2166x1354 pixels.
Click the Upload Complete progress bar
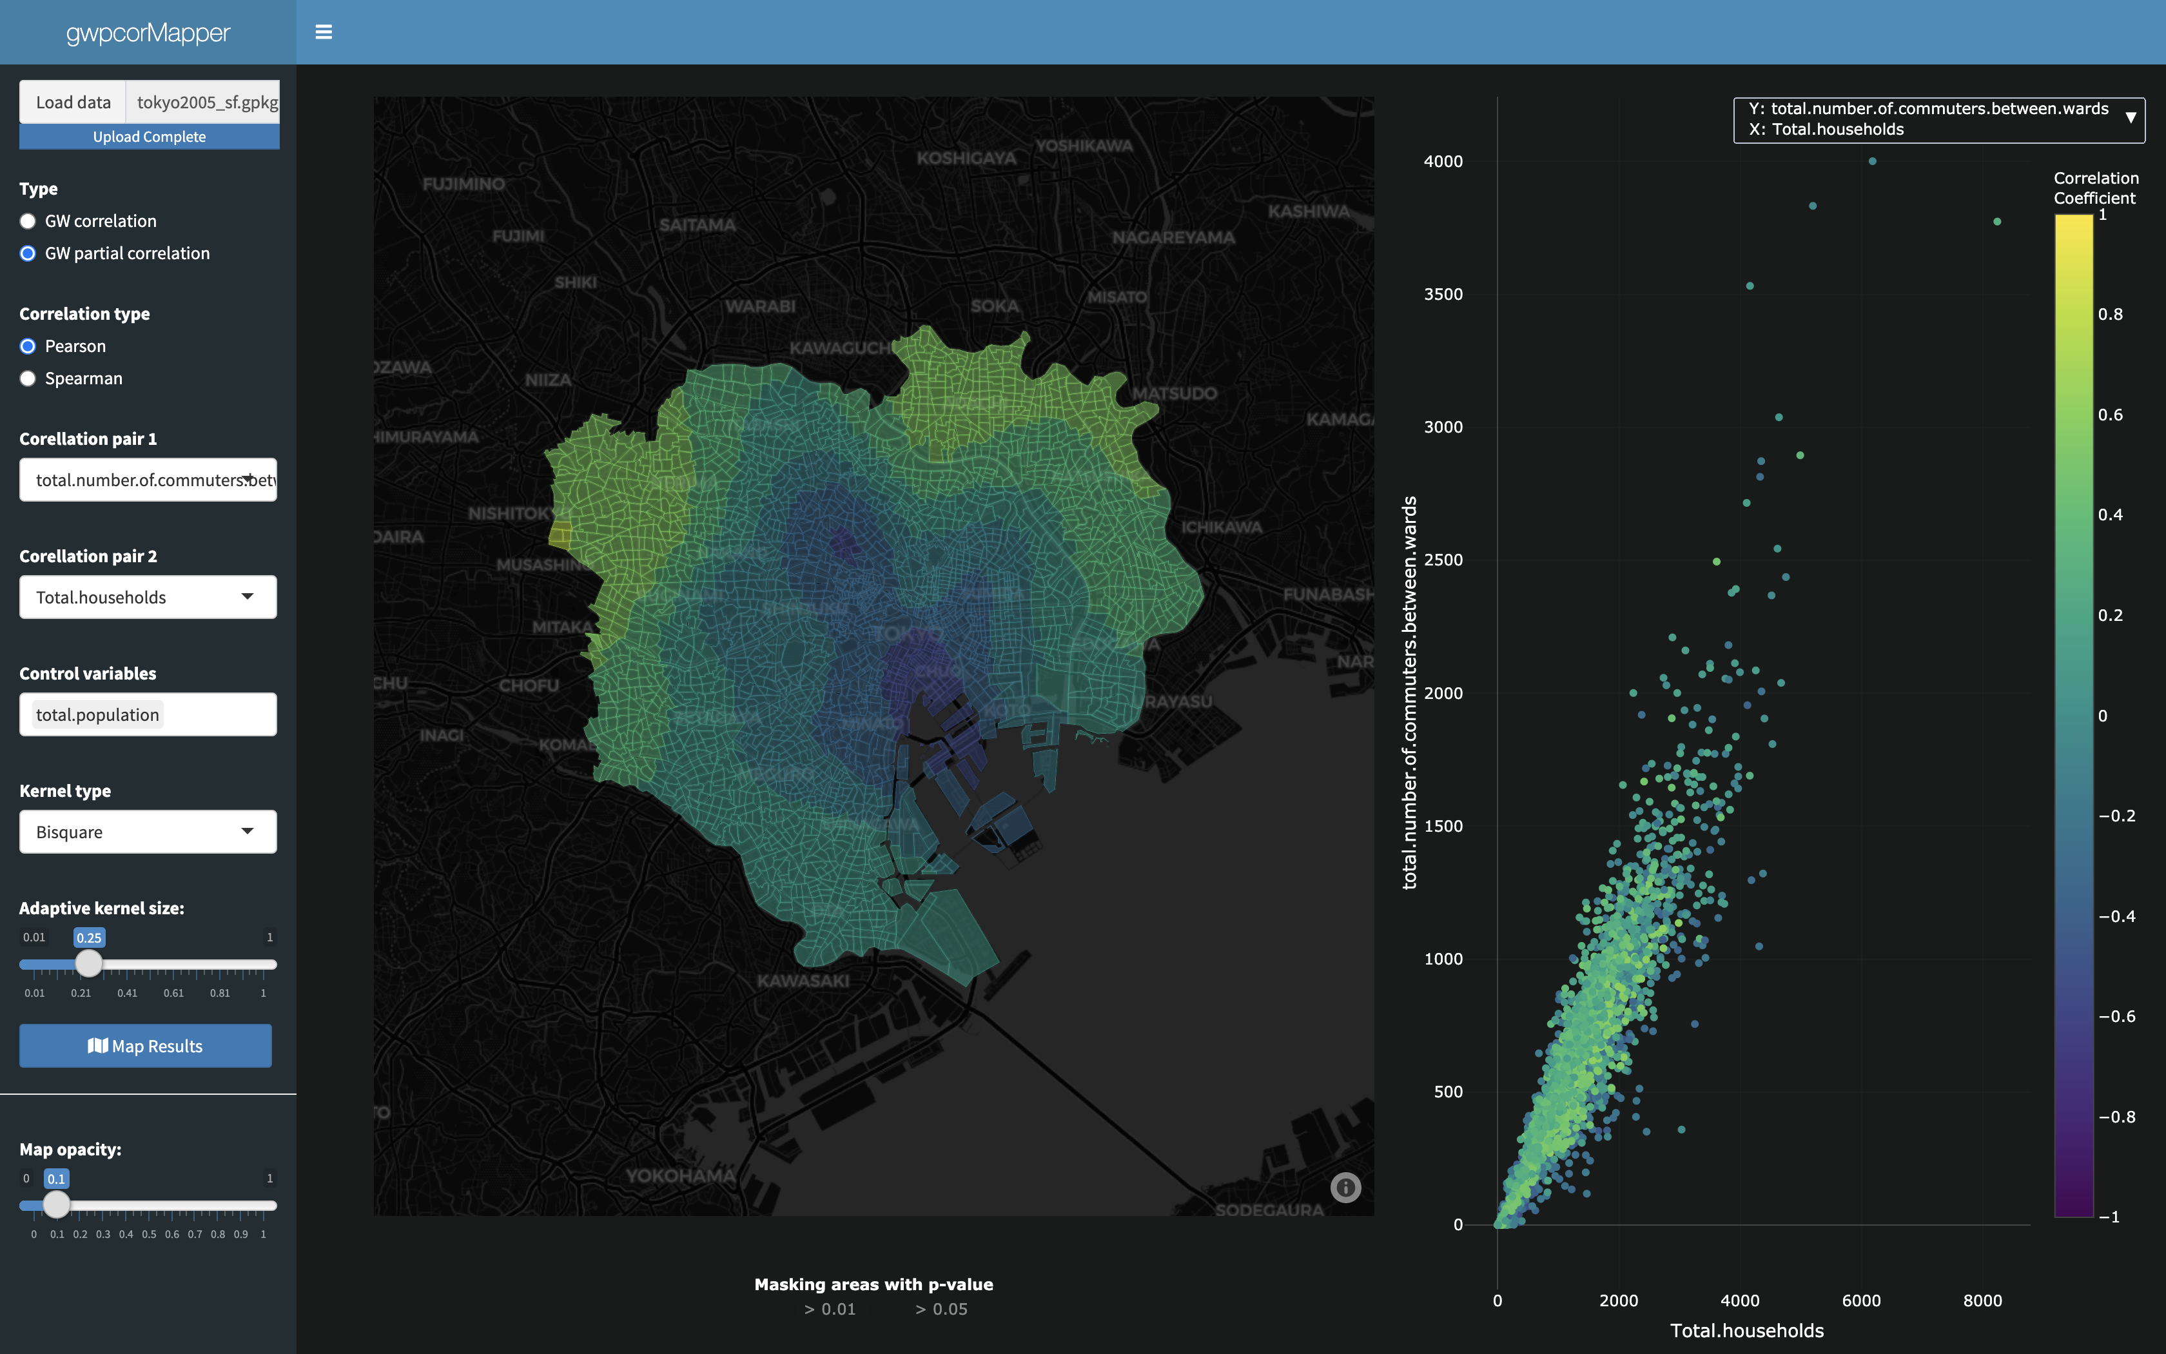150,136
